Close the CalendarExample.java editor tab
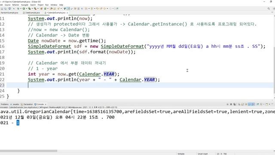 tap(67, 13)
